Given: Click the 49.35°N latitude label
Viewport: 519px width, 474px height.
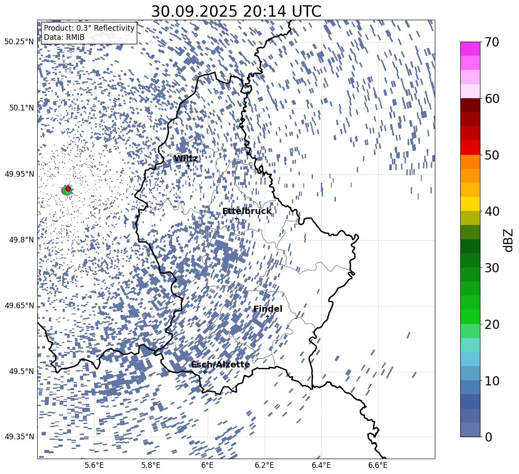Looking at the screenshot, I should pos(19,437).
